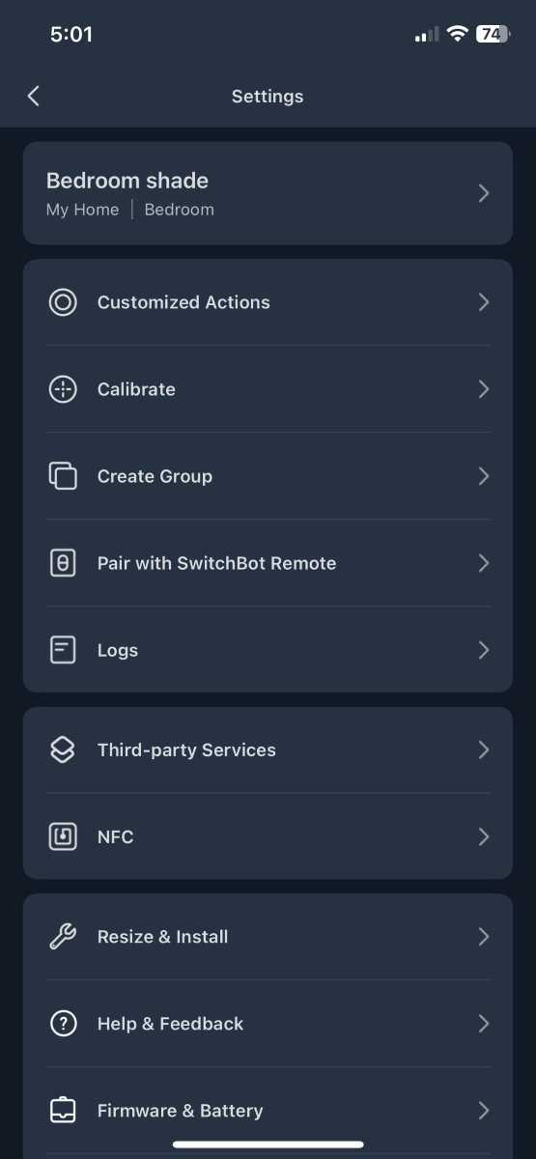Image resolution: width=536 pixels, height=1159 pixels.
Task: Check the battery indicator in the status bar
Action: coord(492,34)
